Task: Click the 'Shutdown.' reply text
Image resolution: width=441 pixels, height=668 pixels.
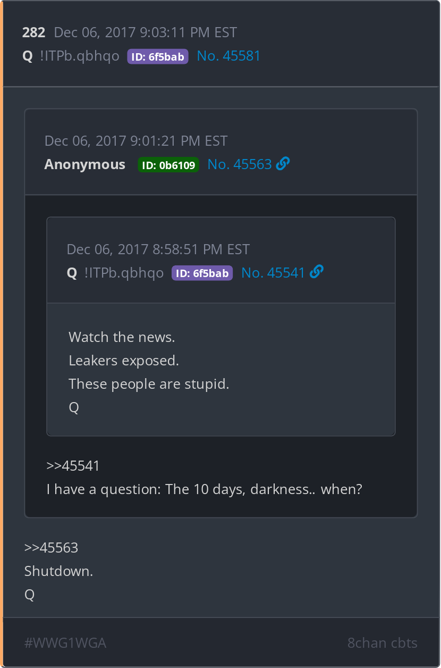Action: (59, 571)
